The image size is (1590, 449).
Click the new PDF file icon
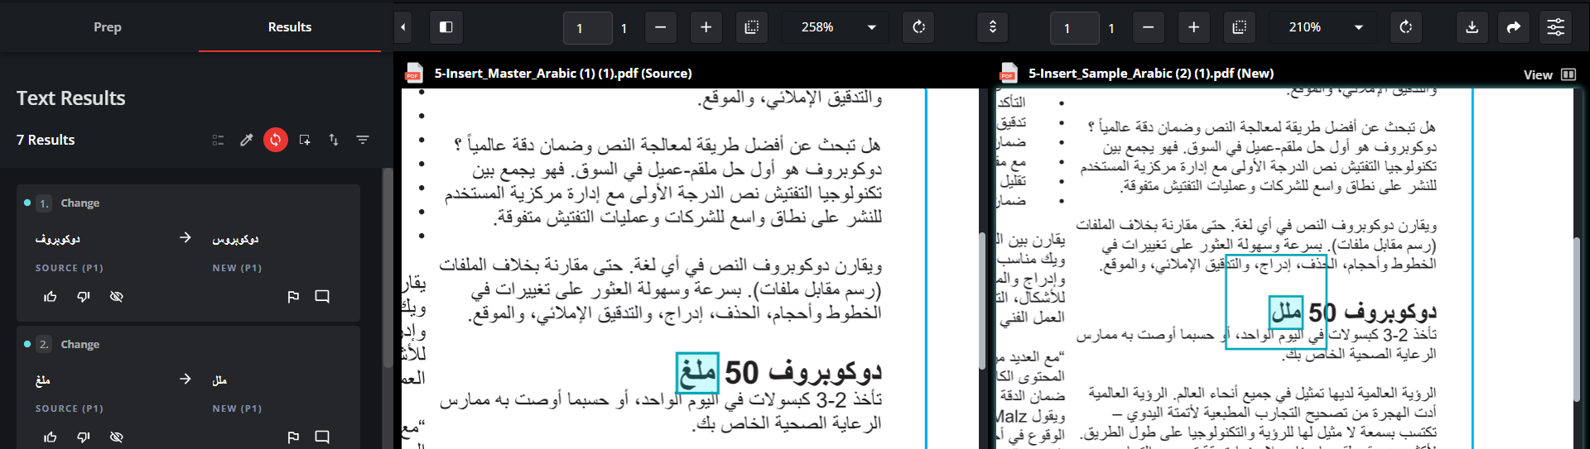tap(1008, 74)
